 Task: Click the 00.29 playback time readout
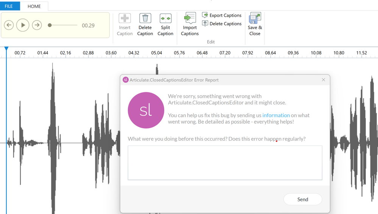coord(88,26)
